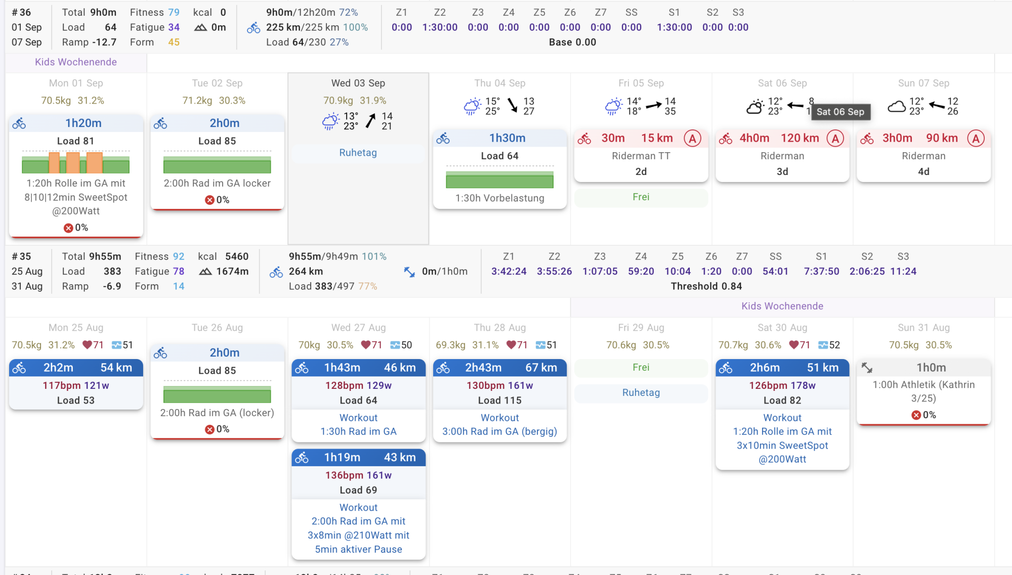This screenshot has height=575, width=1012.
Task: Click heart rate icon on Mon 25 Aug
Action: pos(87,345)
